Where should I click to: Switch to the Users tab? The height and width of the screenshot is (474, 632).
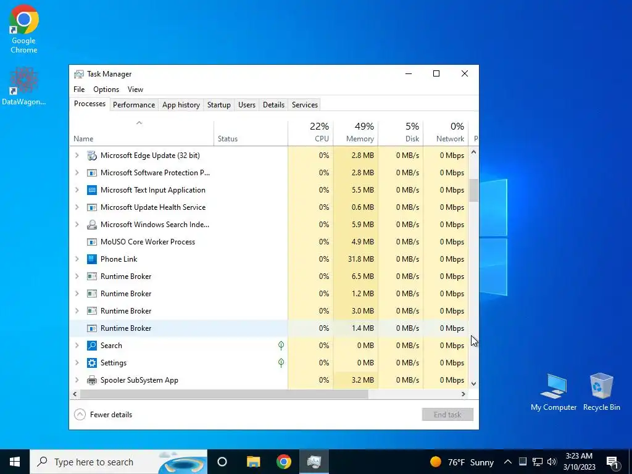pyautogui.click(x=247, y=105)
